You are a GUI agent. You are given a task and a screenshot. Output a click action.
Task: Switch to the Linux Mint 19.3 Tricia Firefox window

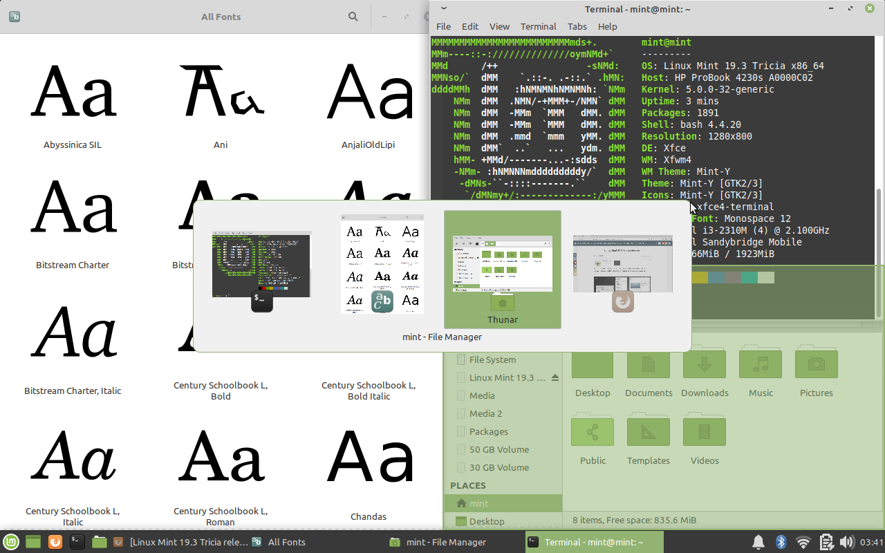[179, 542]
